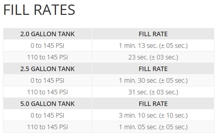Select the 5.0 GALLON TANK header cell
Viewport: 219px width, 136px height.
click(47, 104)
